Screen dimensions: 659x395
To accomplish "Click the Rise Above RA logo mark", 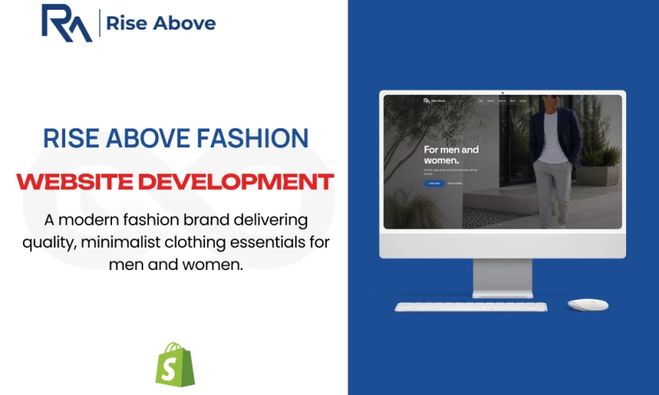I will (67, 23).
